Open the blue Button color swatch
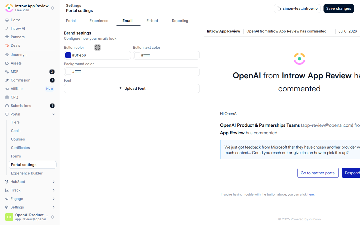The width and height of the screenshot is (360, 225). point(68,55)
